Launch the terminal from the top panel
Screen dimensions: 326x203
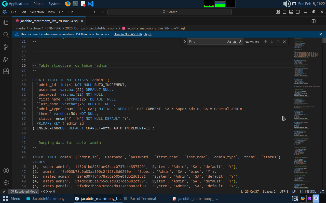[x=75, y=4]
